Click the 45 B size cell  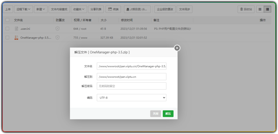coord(103,29)
